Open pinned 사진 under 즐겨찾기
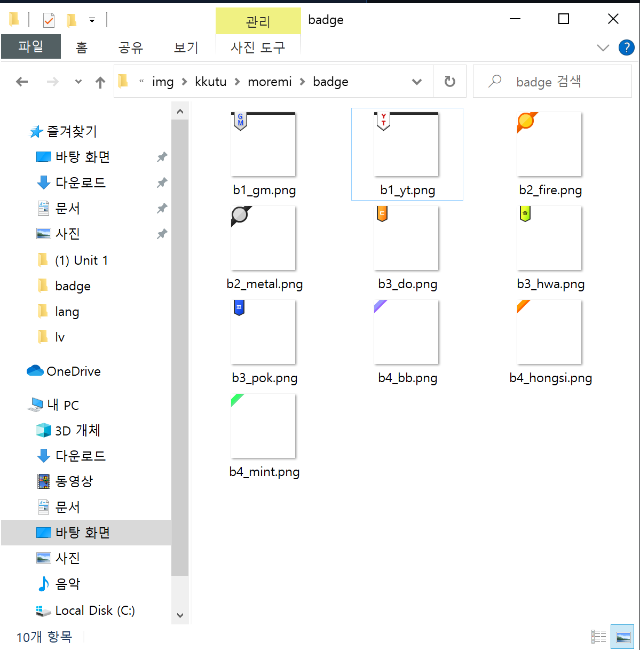The image size is (640, 650). [x=59, y=234]
